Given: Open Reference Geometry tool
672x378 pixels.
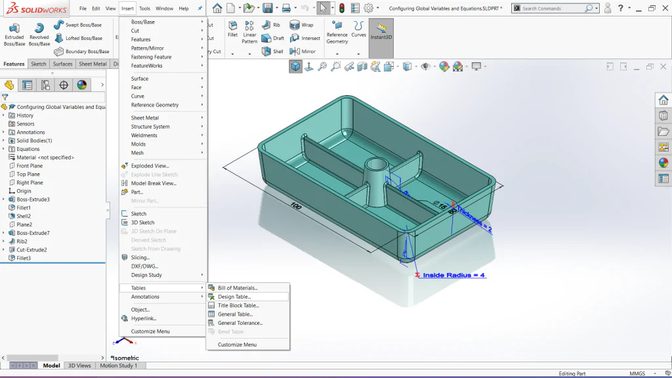Looking at the screenshot, I should 337,32.
